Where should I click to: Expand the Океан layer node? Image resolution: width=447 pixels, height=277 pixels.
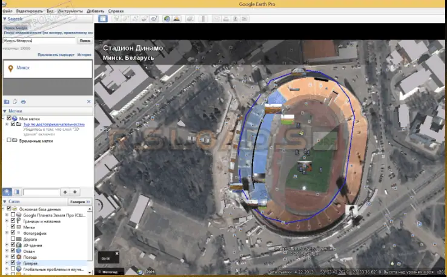coord(7,251)
